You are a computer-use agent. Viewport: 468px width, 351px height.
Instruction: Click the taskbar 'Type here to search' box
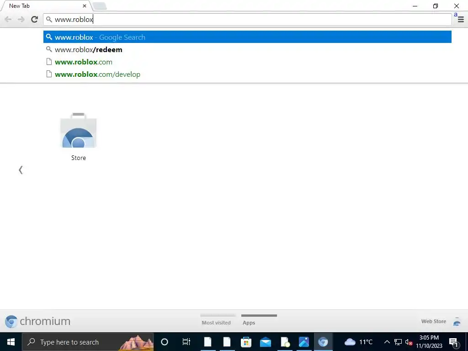pyautogui.click(x=88, y=342)
